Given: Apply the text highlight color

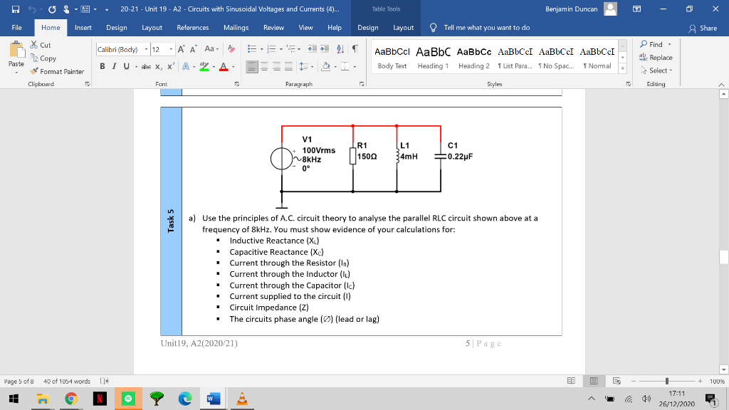Looking at the screenshot, I should pyautogui.click(x=204, y=66).
